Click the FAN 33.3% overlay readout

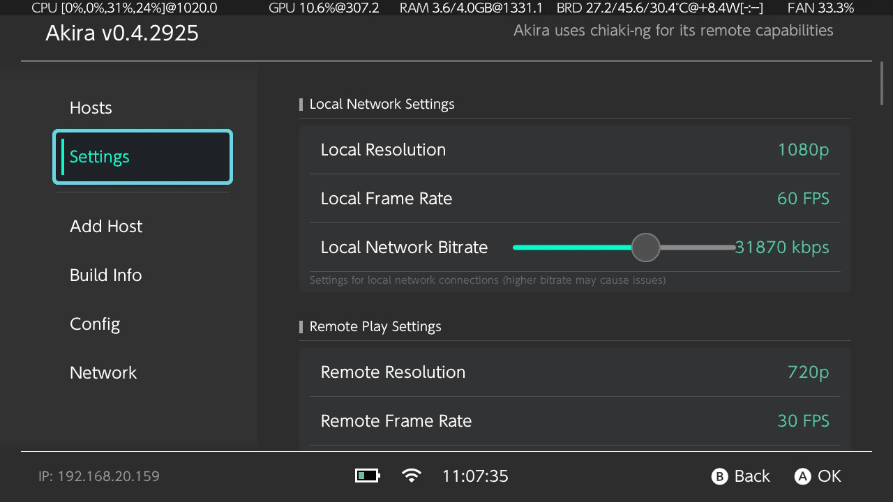pos(820,8)
